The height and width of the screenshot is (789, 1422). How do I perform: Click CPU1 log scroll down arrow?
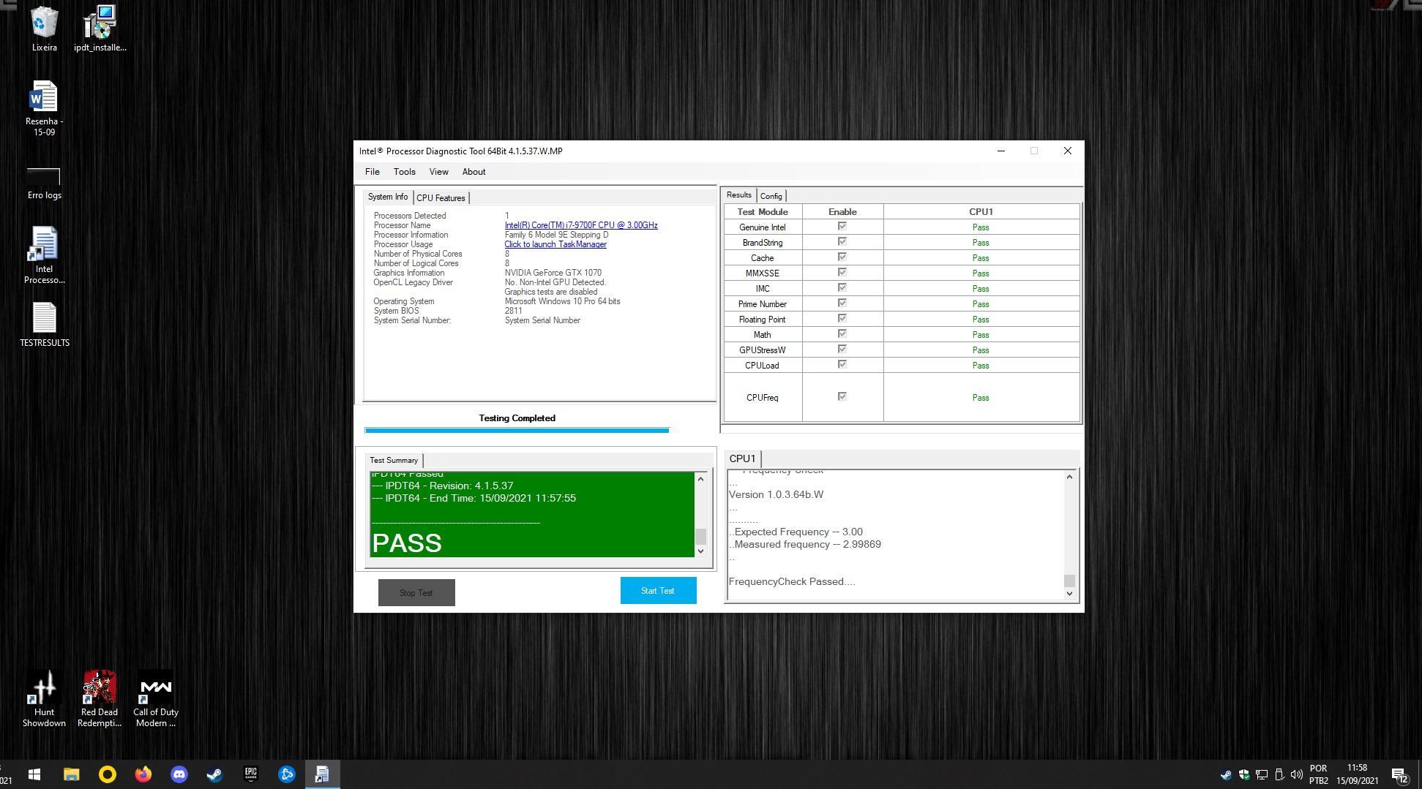pos(1069,594)
